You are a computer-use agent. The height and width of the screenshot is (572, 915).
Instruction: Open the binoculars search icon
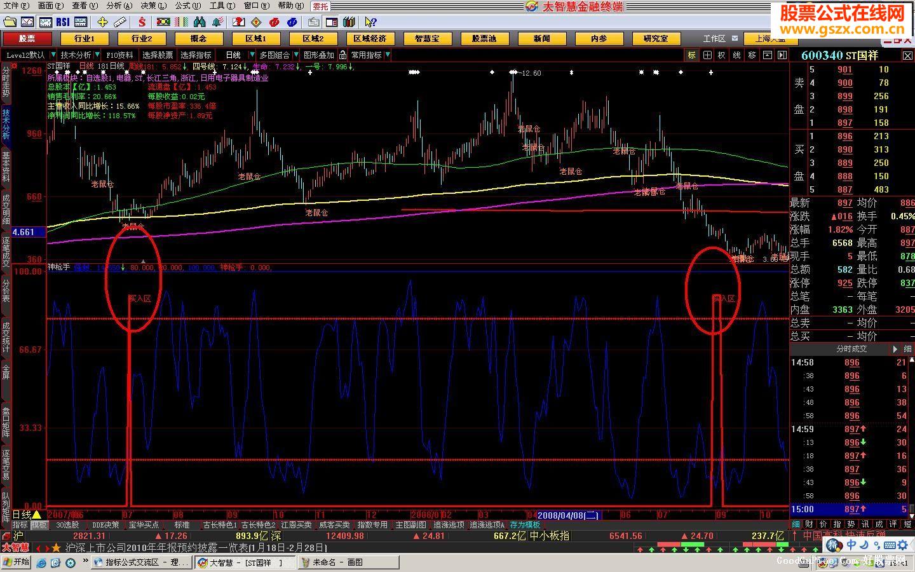click(200, 22)
